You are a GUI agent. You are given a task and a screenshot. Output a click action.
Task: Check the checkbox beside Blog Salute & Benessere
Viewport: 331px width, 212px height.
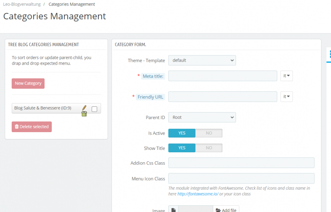coord(94,109)
